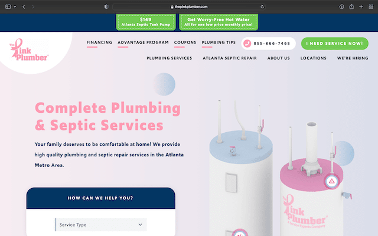Open a new tab with plus icon
The width and height of the screenshot is (378, 236).
pyautogui.click(x=361, y=6)
